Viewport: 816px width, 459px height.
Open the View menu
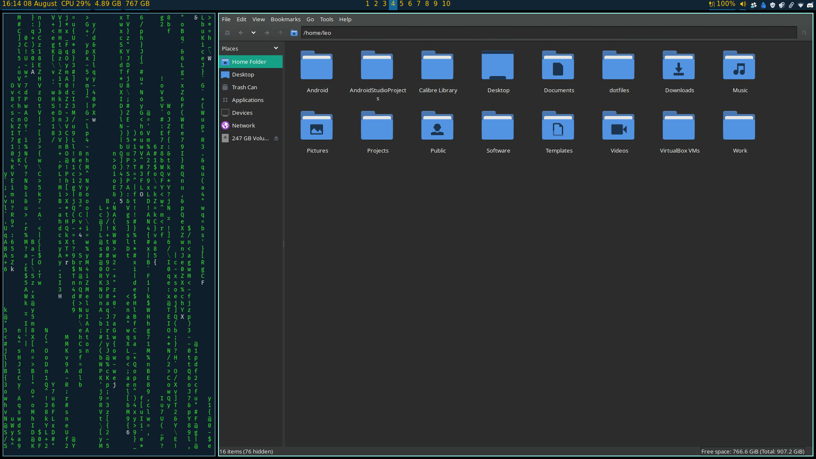258,19
